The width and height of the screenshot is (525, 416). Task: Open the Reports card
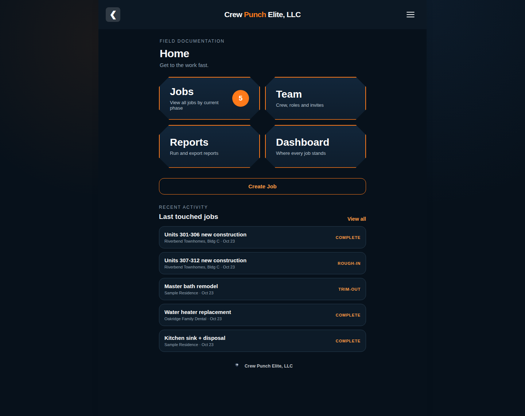coord(210,146)
